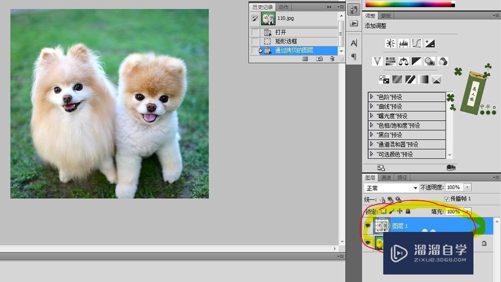Create a new snapshot in History
This screenshot has height=282, width=501.
click(x=319, y=59)
